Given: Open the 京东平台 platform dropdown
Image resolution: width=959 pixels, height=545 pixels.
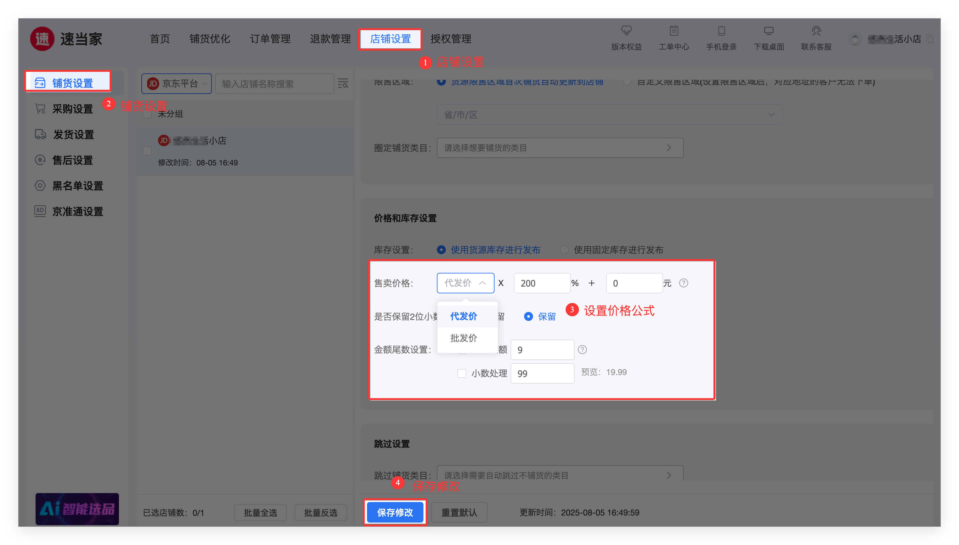Looking at the screenshot, I should pos(176,83).
